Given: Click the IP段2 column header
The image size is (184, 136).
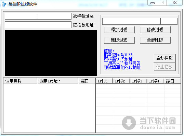Looking at the screenshot, I should tap(121, 81).
